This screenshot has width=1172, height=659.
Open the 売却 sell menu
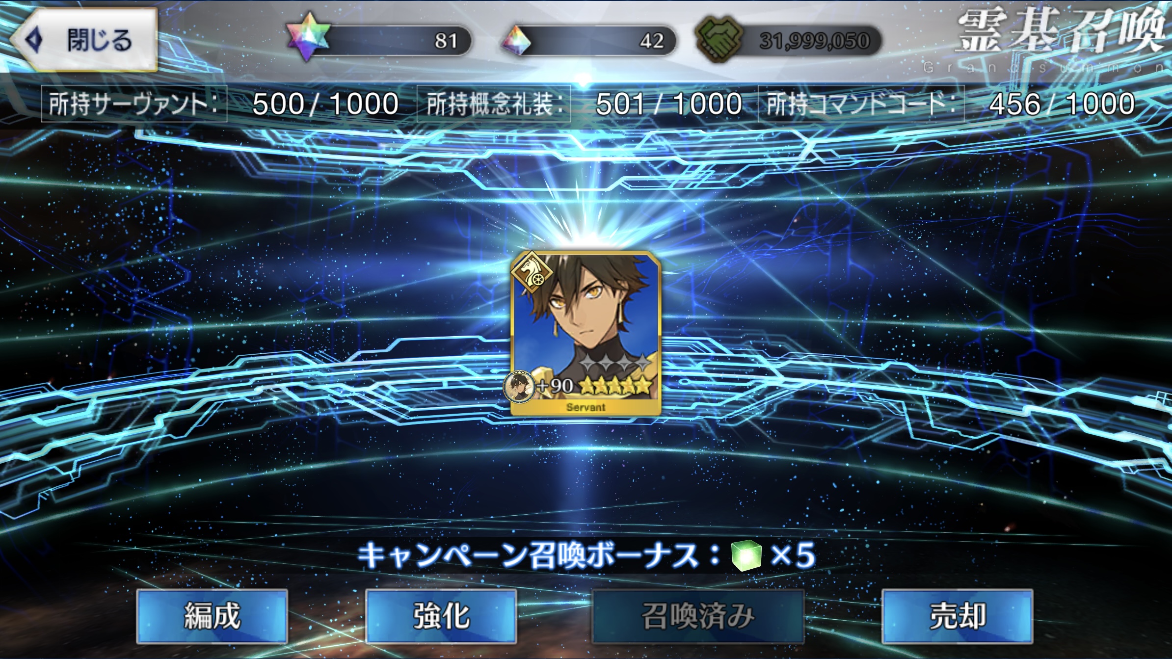pos(958,616)
